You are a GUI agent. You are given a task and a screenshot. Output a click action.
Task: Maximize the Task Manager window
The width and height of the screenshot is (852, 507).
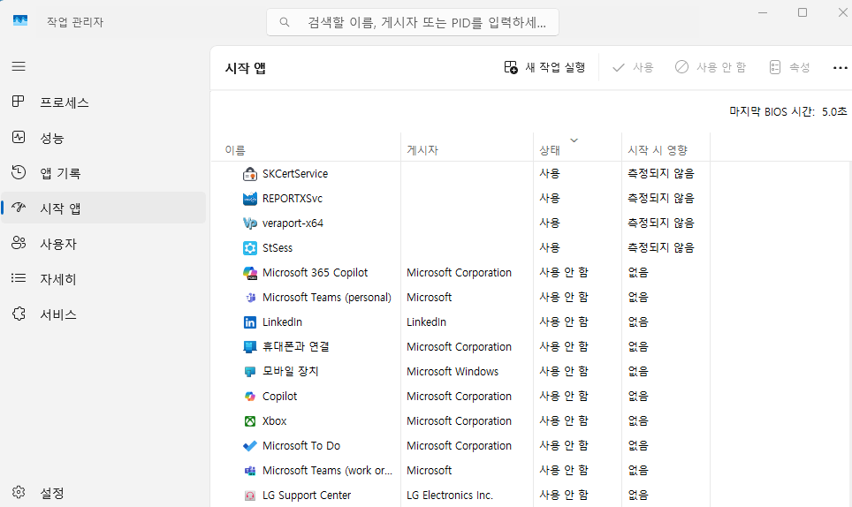coord(803,12)
